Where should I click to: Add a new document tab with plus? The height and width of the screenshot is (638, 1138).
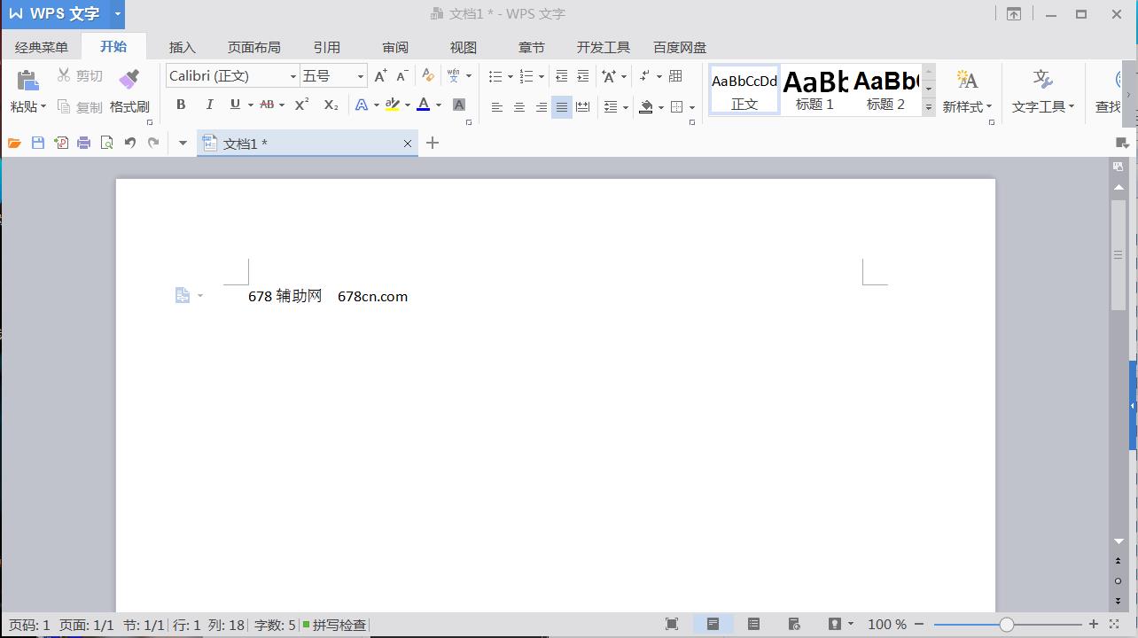tap(433, 143)
